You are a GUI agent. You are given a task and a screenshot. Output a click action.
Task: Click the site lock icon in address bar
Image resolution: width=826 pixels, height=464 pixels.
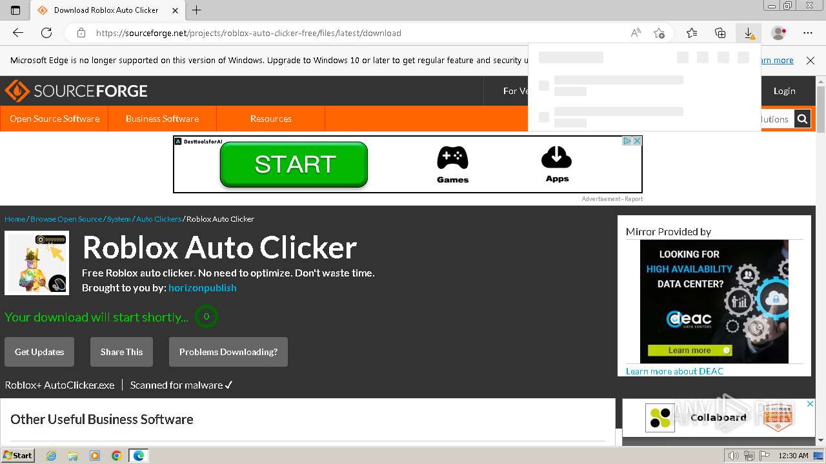tap(81, 33)
